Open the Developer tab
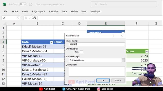 tap(95, 11)
